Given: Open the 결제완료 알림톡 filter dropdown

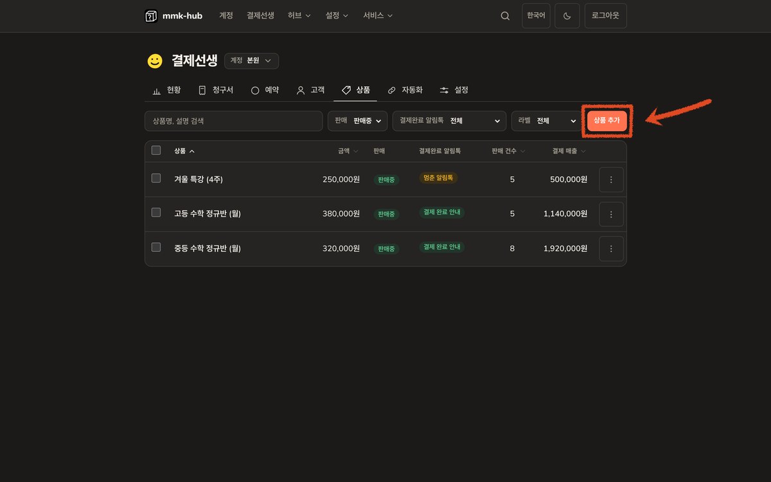Looking at the screenshot, I should (x=449, y=121).
